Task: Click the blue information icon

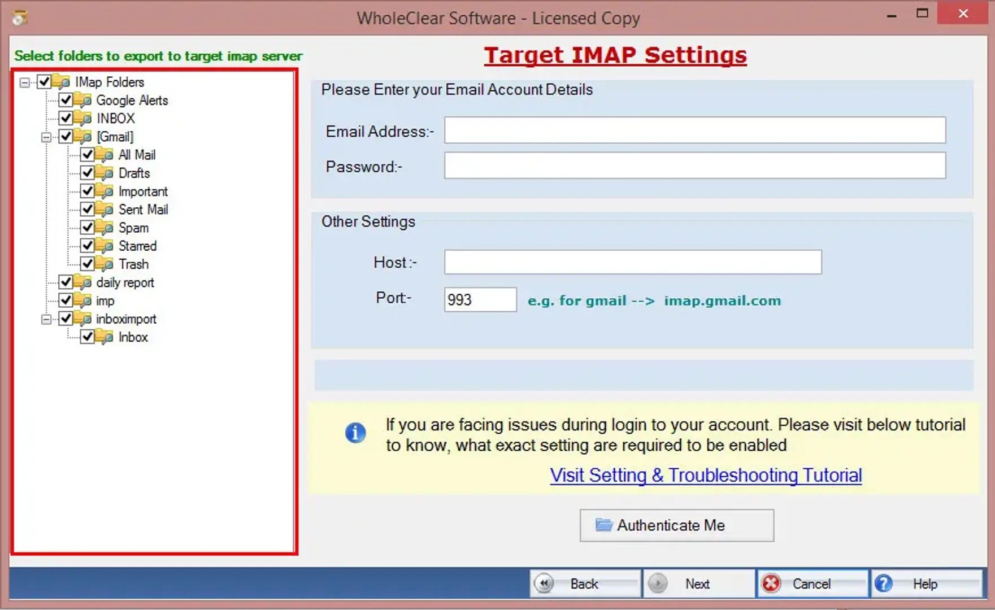Action: coord(355,433)
